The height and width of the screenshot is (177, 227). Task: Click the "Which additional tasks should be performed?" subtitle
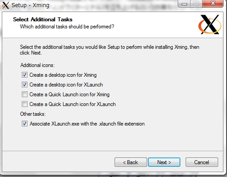(67, 27)
